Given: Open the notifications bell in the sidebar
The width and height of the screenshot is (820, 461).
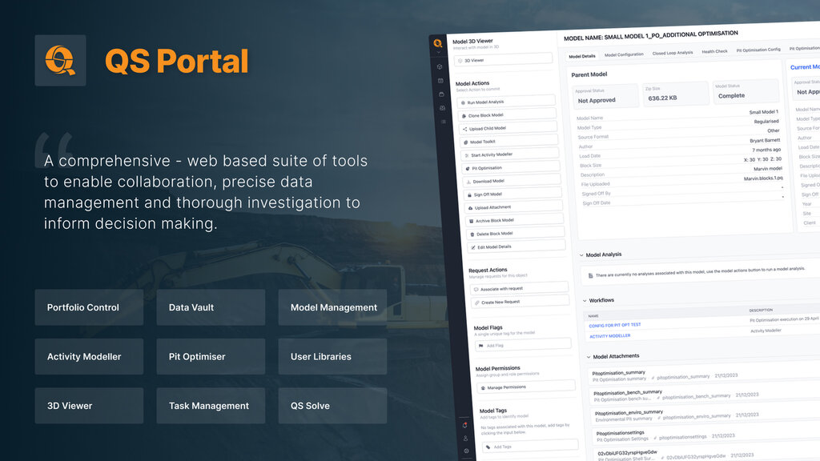Looking at the screenshot, I should coord(464,425).
